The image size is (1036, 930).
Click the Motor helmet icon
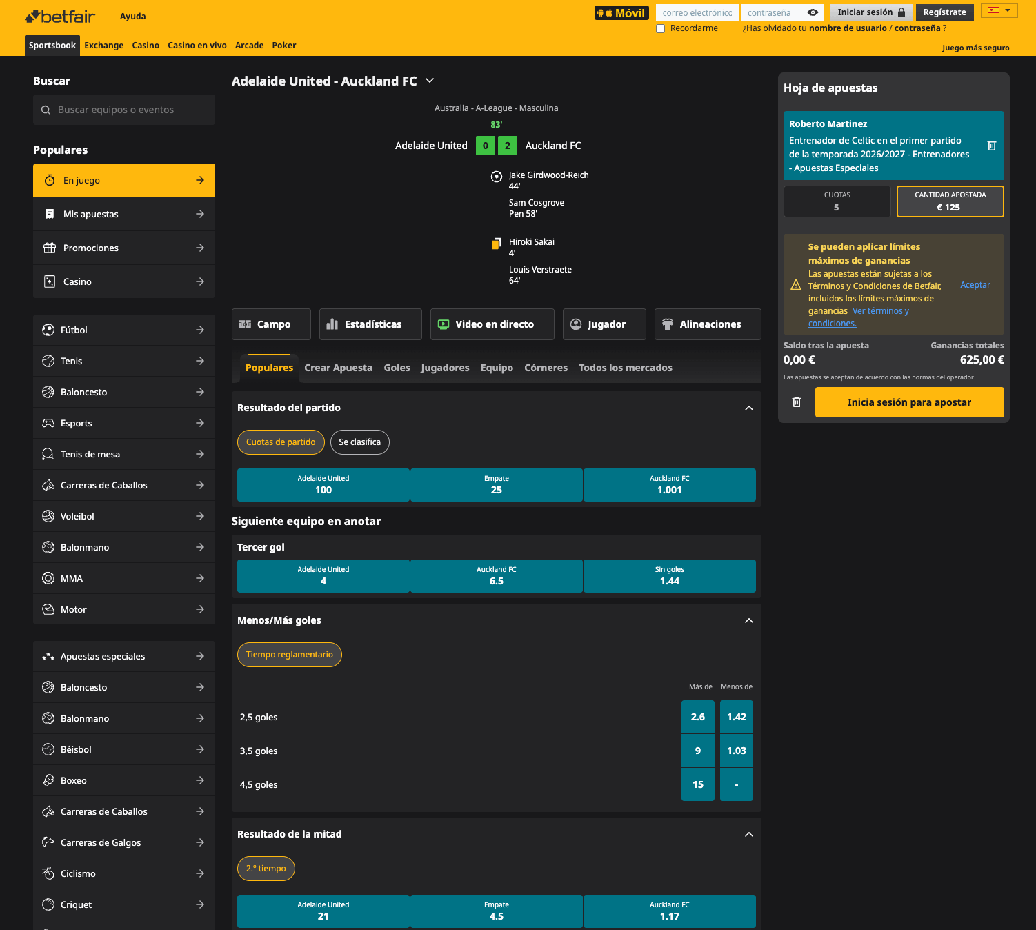[48, 609]
